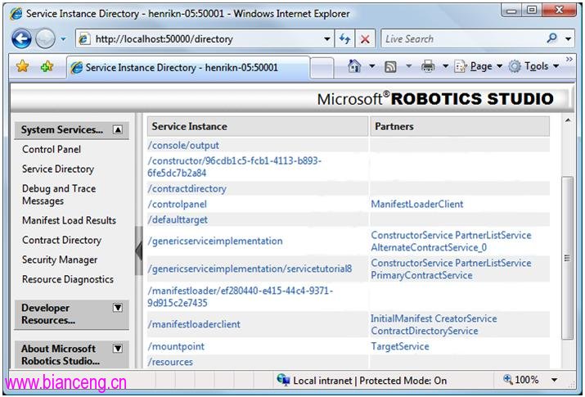Click the RSS Feeds icon
Image resolution: width=585 pixels, height=397 pixels.
coord(390,67)
